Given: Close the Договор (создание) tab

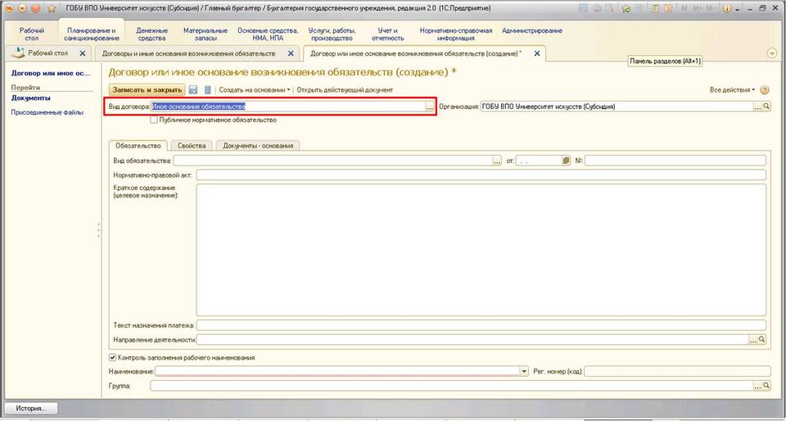Looking at the screenshot, I should 537,53.
